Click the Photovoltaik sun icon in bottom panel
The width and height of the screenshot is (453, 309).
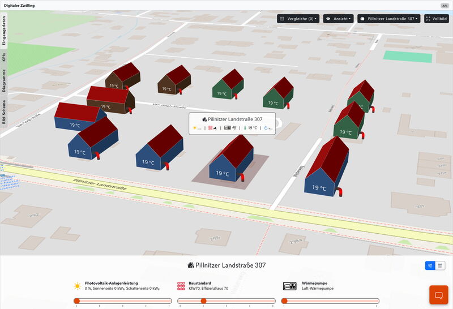click(x=77, y=286)
